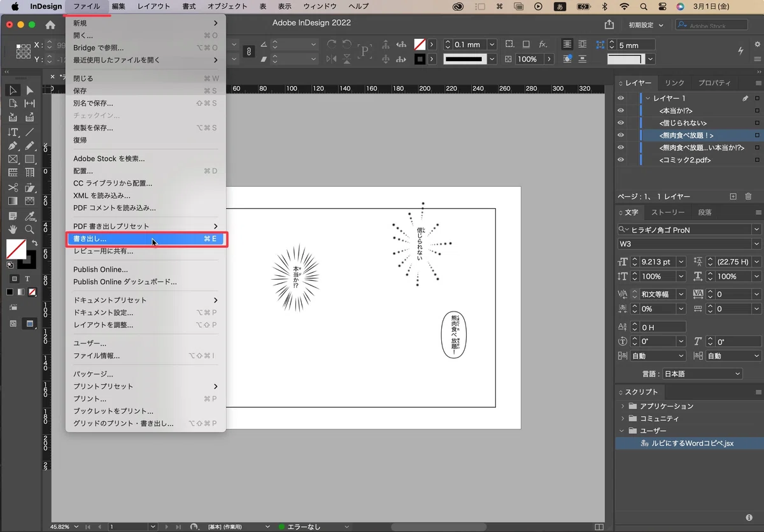Open the W3 font style dropdown
This screenshot has width=764, height=532.
click(x=756, y=244)
